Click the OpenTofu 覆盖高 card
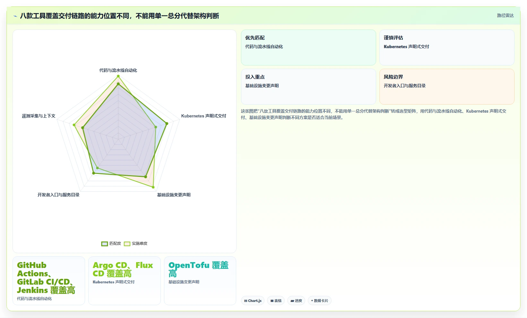Screen dimensions: 527x318 click(x=200, y=281)
